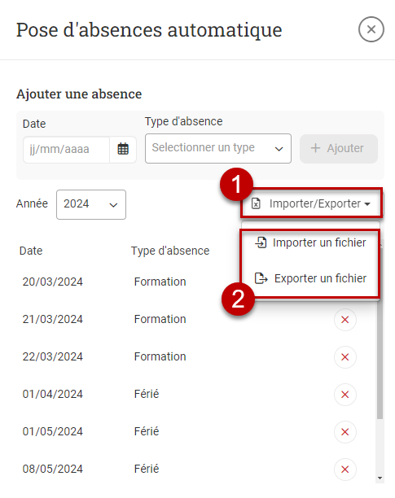Click the scrollbar down arrow
Image resolution: width=395 pixels, height=498 pixels.
pyautogui.click(x=380, y=478)
